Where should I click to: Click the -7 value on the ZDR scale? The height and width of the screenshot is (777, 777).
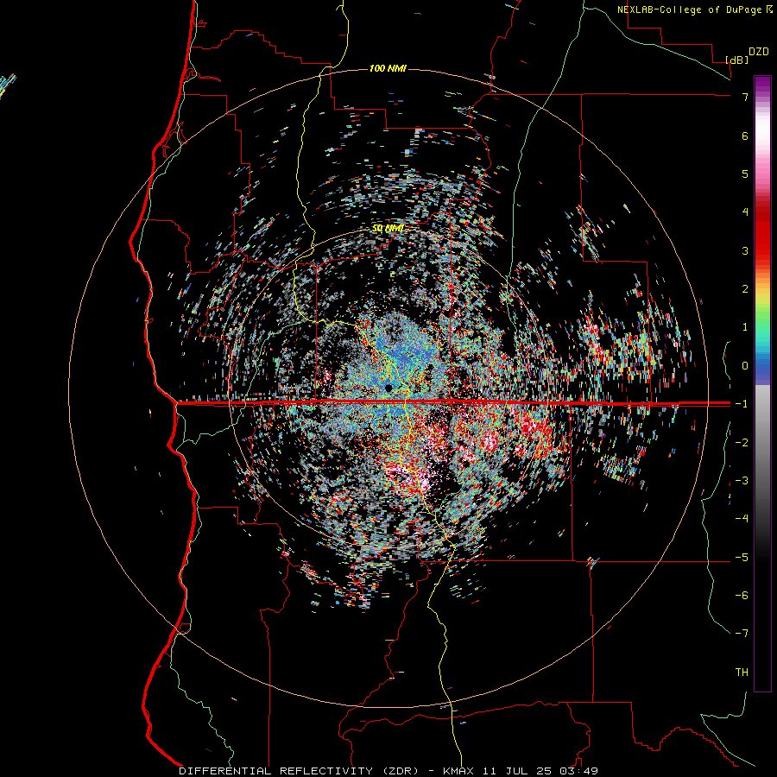742,634
